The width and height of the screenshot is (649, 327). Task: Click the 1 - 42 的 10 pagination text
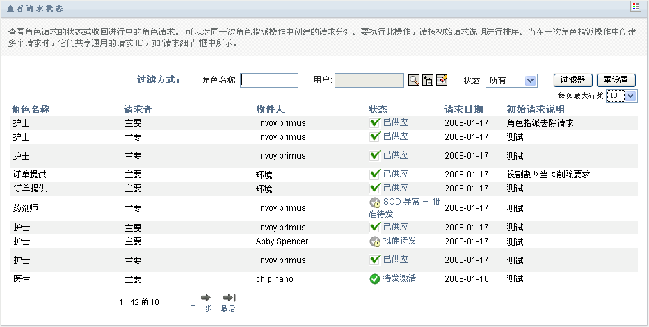[x=139, y=302]
